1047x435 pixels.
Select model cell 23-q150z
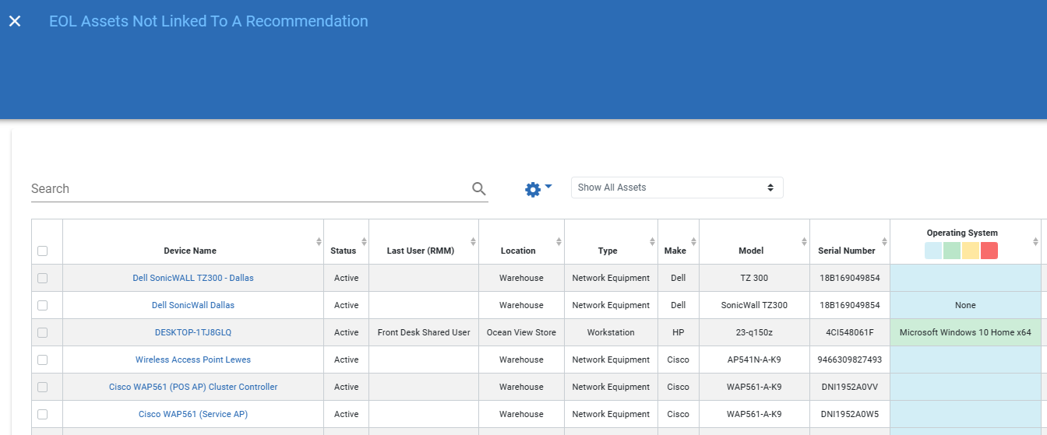pyautogui.click(x=754, y=332)
